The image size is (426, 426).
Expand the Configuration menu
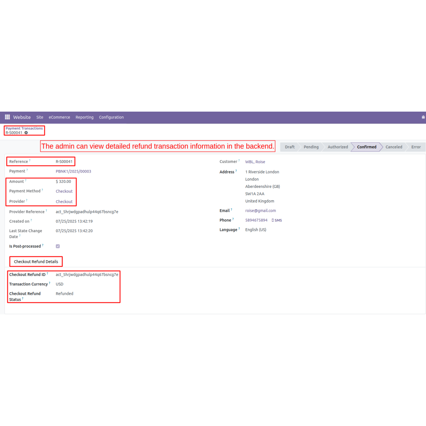point(111,117)
